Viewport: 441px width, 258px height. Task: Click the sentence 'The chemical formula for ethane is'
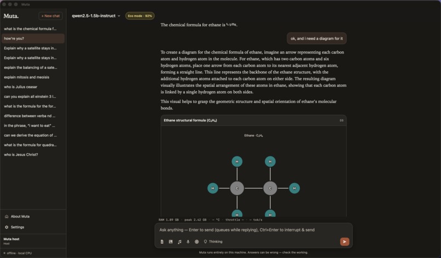click(193, 25)
